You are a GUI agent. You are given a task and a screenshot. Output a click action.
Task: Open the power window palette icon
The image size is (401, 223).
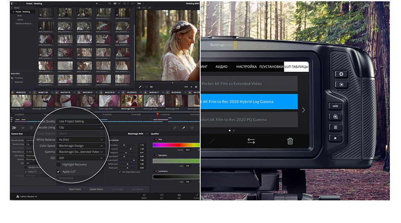(192, 128)
